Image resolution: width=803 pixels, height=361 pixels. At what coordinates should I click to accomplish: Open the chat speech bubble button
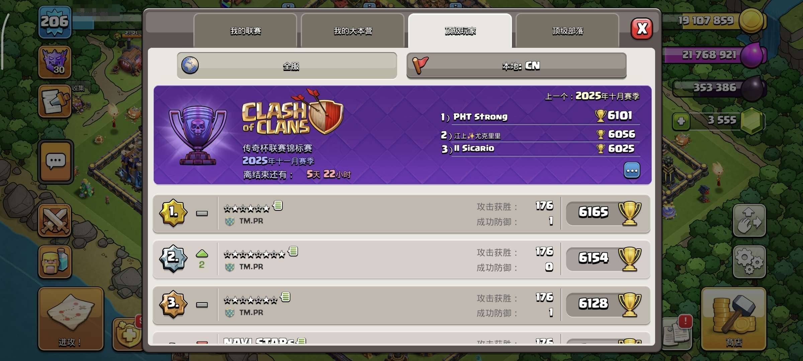[x=56, y=161]
